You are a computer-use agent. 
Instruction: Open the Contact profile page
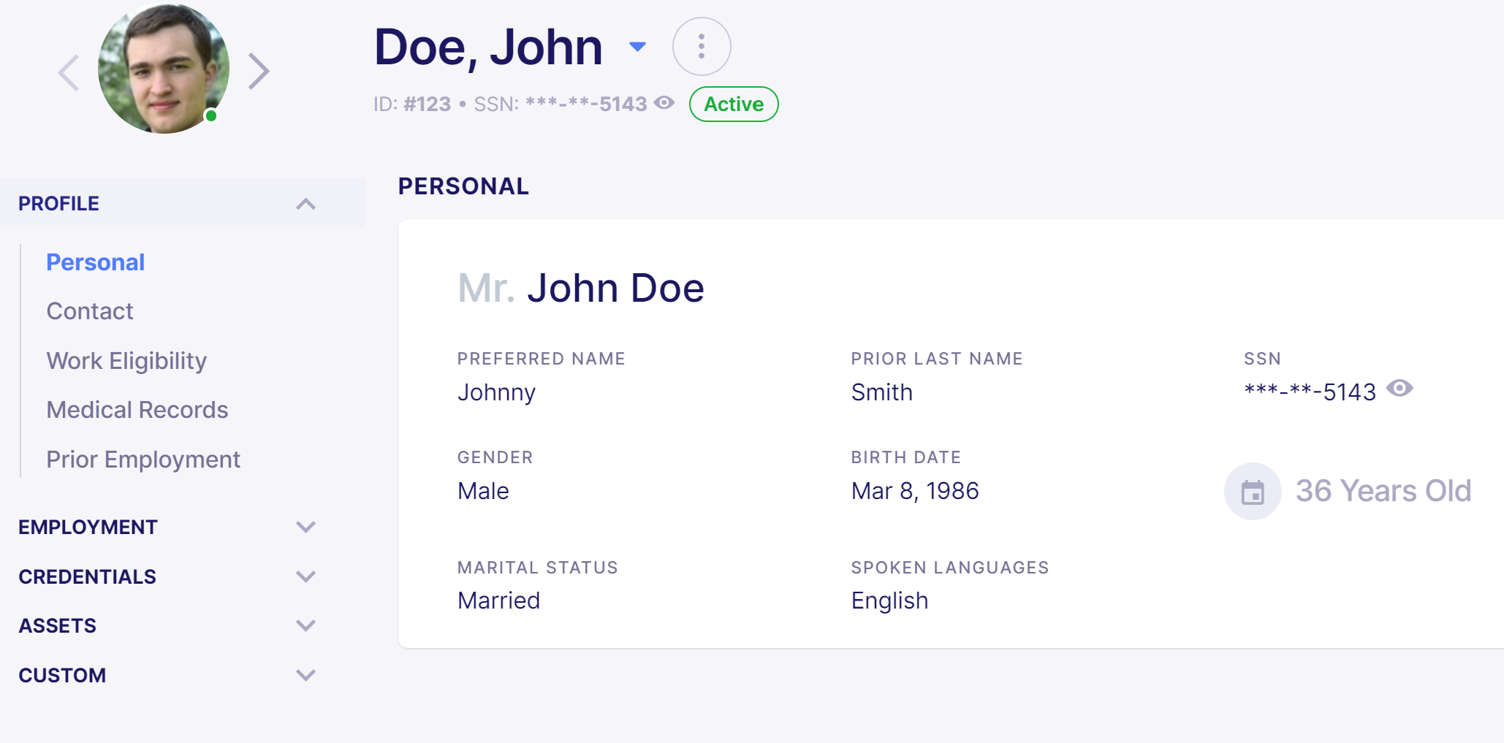[x=90, y=311]
